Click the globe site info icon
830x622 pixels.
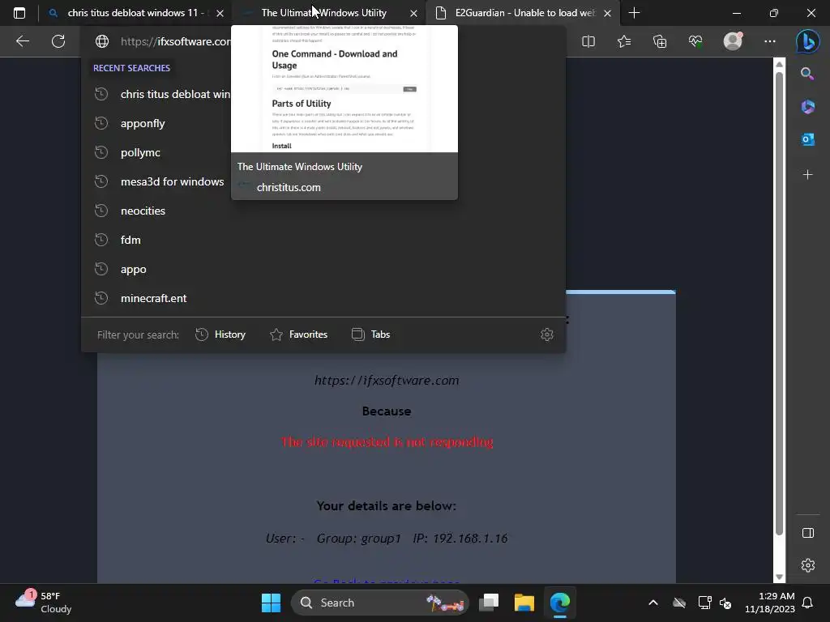(x=102, y=41)
